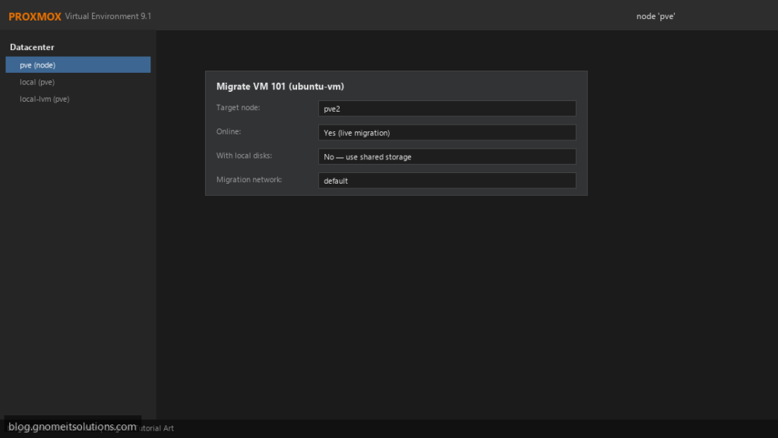The height and width of the screenshot is (438, 778).
Task: Open the With local disks field
Action: [447, 156]
